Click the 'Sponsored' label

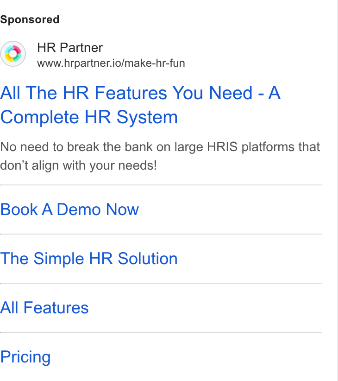[x=30, y=19]
